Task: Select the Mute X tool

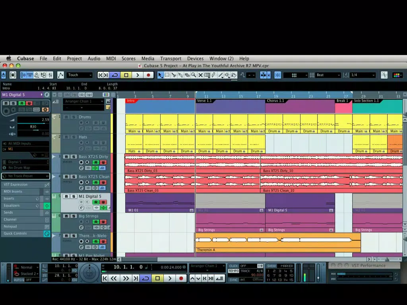Action: 200,75
